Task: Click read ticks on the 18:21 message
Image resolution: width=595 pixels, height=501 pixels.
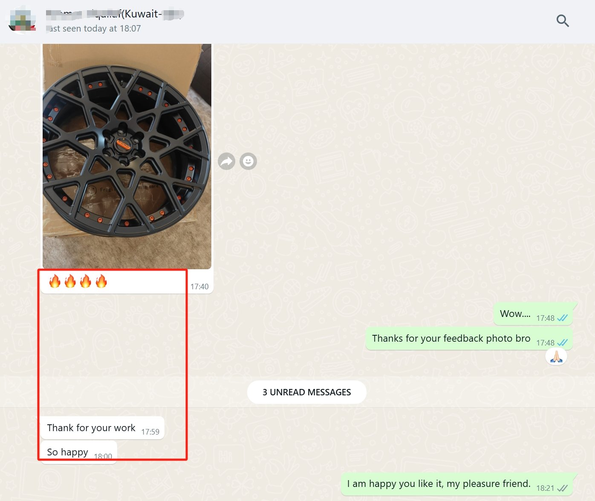Action: click(563, 488)
